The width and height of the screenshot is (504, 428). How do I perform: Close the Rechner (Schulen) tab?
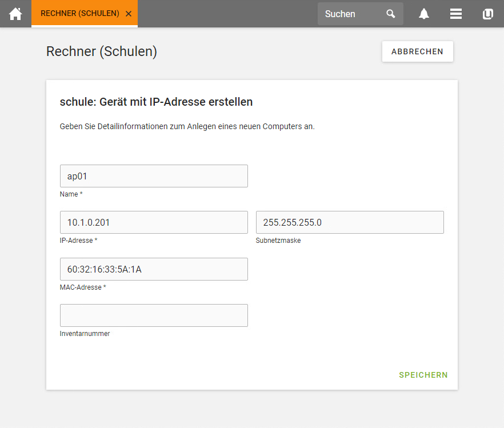coord(129,14)
